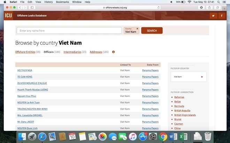Switch to the Intermediaries tab
The image size is (230, 143).
pyautogui.click(x=72, y=52)
